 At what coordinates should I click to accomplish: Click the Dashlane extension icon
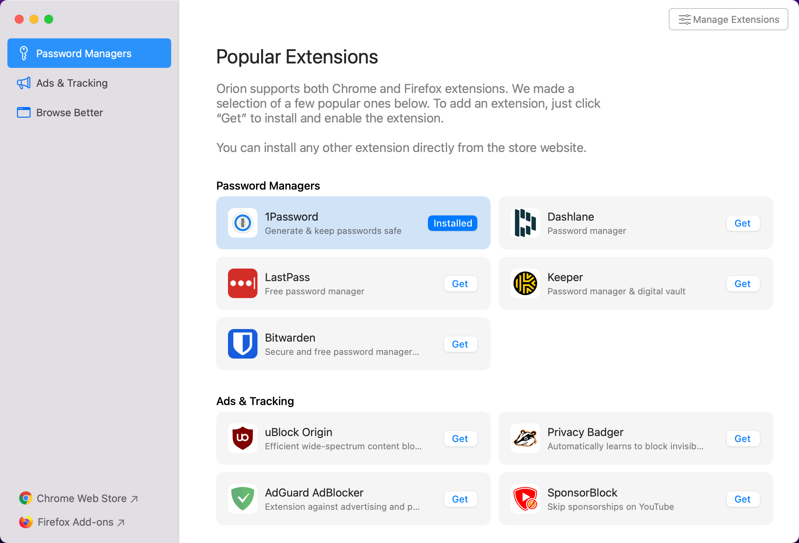coord(525,222)
